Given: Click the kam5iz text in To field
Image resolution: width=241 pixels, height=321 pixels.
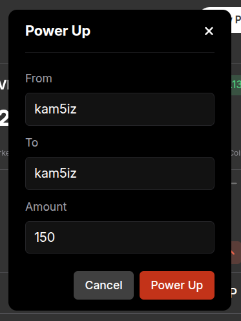Looking at the screenshot, I should pos(56,173).
